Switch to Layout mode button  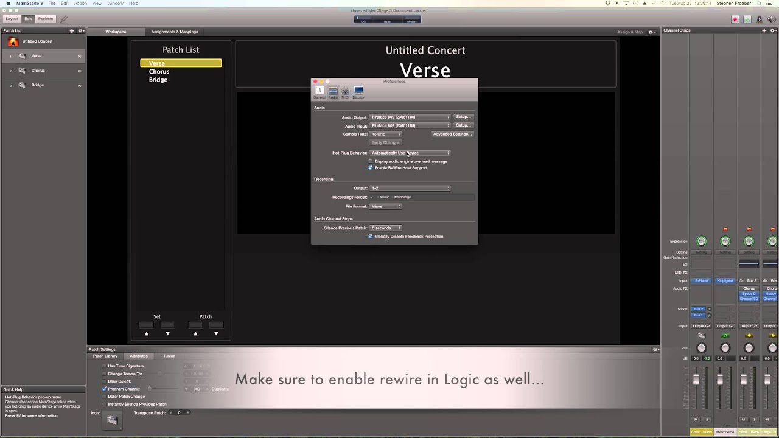pyautogui.click(x=12, y=19)
